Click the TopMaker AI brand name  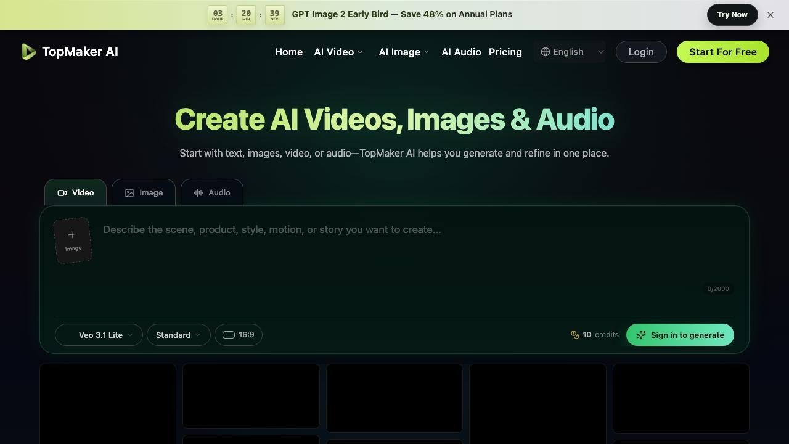point(80,52)
